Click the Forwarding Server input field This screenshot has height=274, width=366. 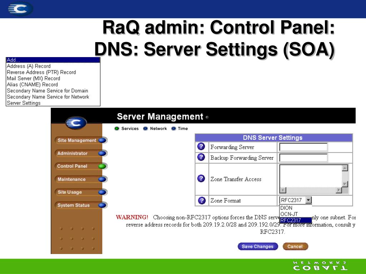[x=303, y=147]
